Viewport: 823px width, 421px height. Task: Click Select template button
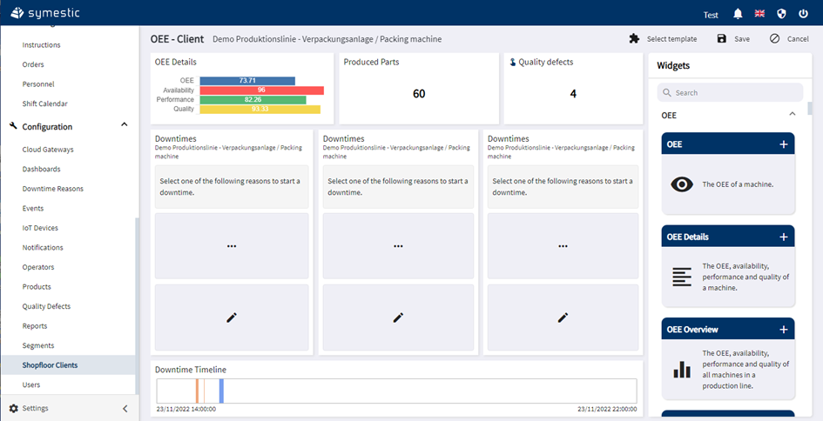(x=663, y=39)
